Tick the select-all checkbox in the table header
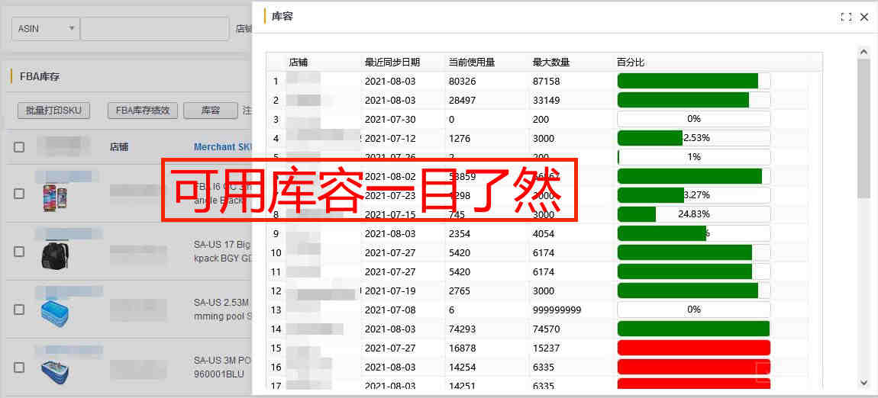 (x=19, y=147)
